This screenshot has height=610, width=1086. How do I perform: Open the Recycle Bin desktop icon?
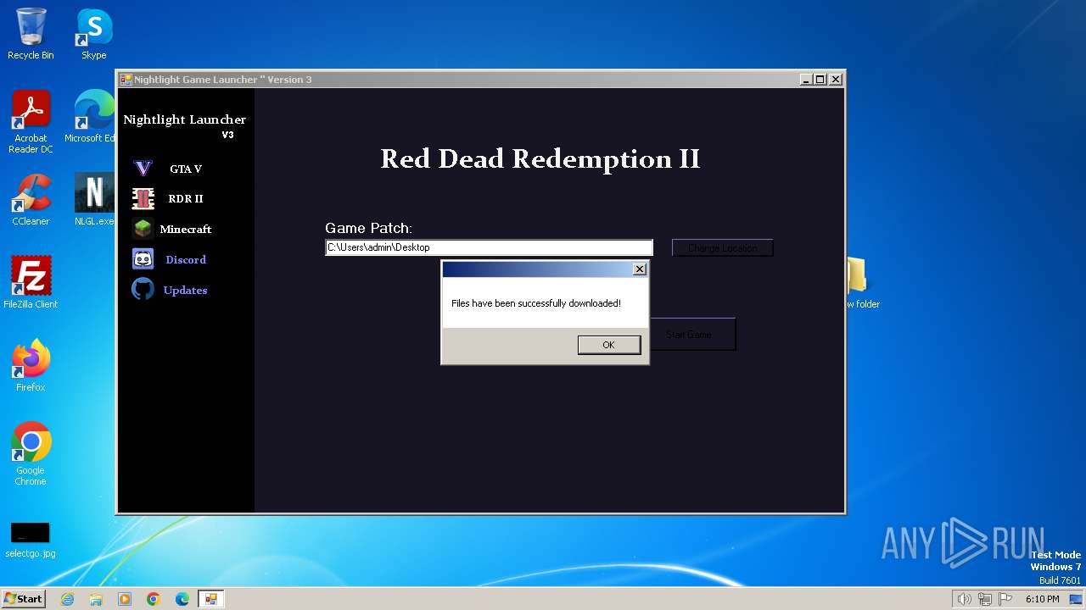point(31,34)
